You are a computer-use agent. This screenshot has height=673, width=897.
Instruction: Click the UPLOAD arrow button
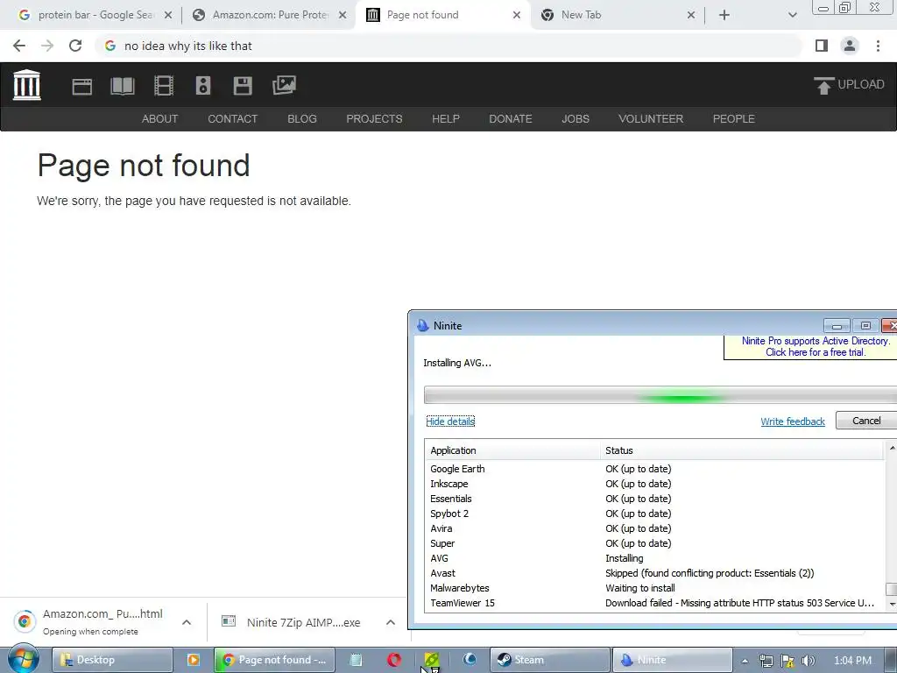click(849, 85)
